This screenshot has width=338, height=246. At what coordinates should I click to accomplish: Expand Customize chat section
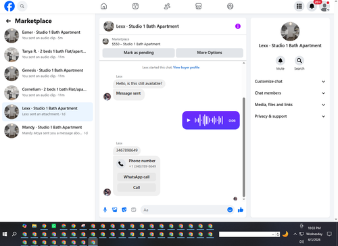coord(290,81)
